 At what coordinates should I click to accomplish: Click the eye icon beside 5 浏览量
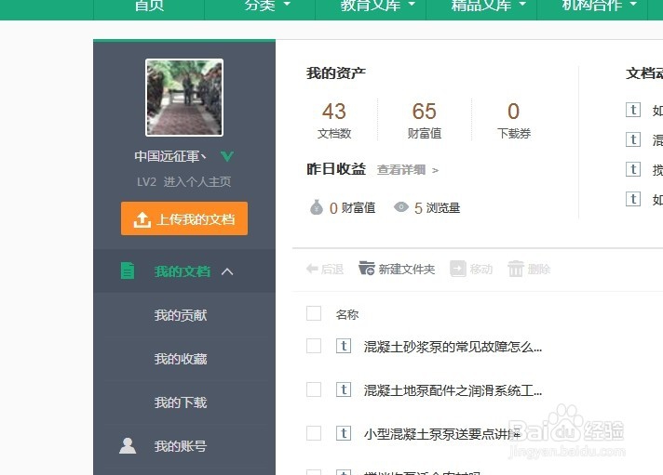pos(400,206)
